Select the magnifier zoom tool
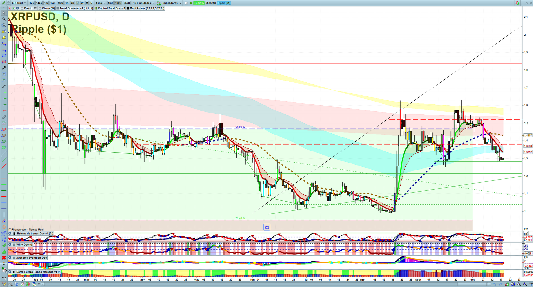The height and width of the screenshot is (287, 533). [4, 19]
